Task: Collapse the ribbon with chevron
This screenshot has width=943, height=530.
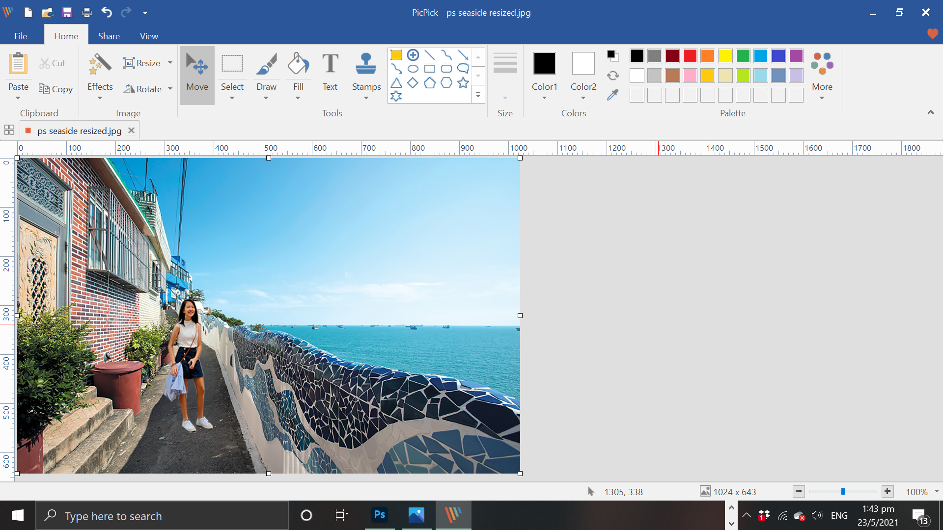Action: tap(930, 112)
